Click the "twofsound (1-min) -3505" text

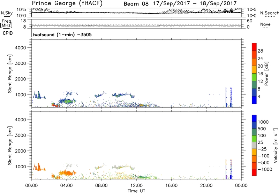coord(62,34)
